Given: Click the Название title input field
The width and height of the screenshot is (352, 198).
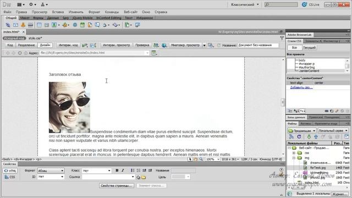Looking at the screenshot, I should tap(258, 45).
